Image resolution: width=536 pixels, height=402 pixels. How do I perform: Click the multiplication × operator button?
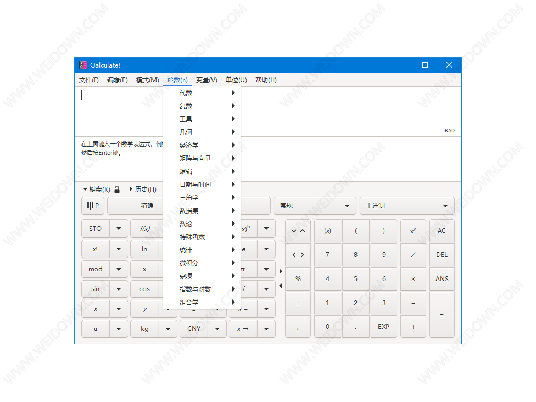click(413, 278)
